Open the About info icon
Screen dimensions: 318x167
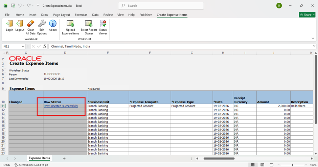pos(53,24)
